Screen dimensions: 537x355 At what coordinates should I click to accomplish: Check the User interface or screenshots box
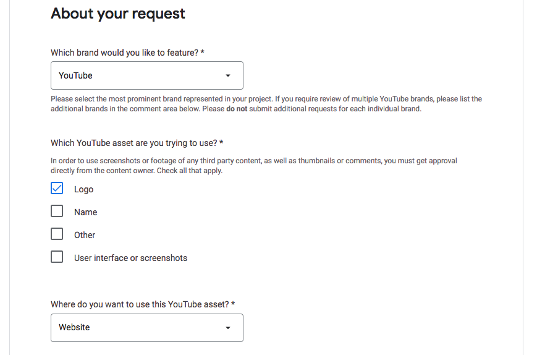[57, 257]
